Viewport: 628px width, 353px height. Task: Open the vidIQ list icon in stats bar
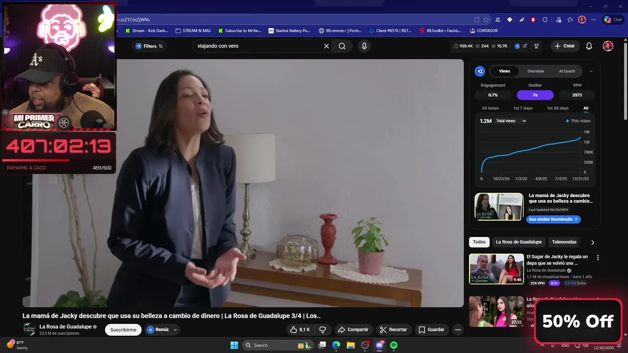(525, 46)
